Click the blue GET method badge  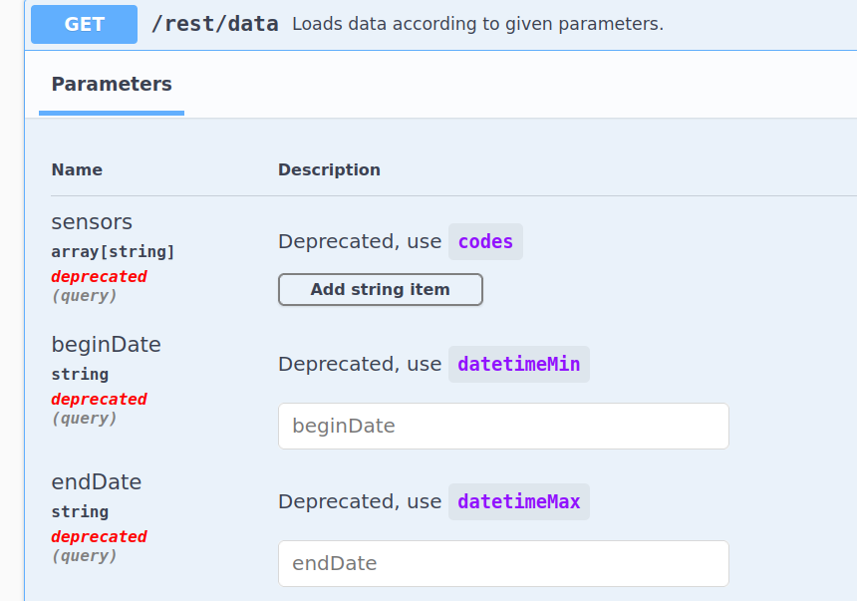click(84, 24)
